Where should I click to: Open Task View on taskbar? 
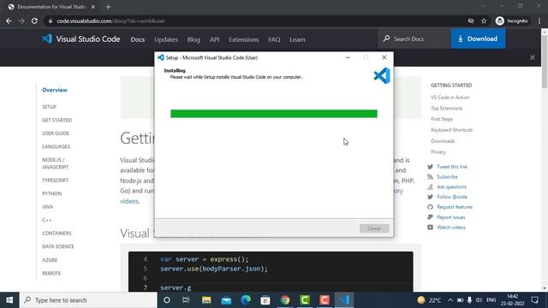point(186,300)
